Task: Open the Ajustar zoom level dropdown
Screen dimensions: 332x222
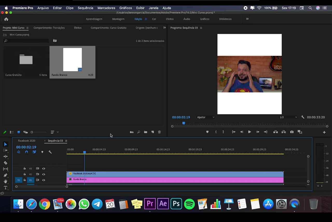Action: 206,117
